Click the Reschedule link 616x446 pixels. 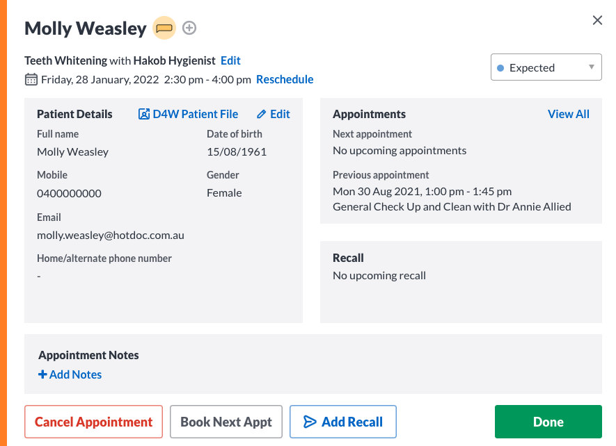coord(285,79)
